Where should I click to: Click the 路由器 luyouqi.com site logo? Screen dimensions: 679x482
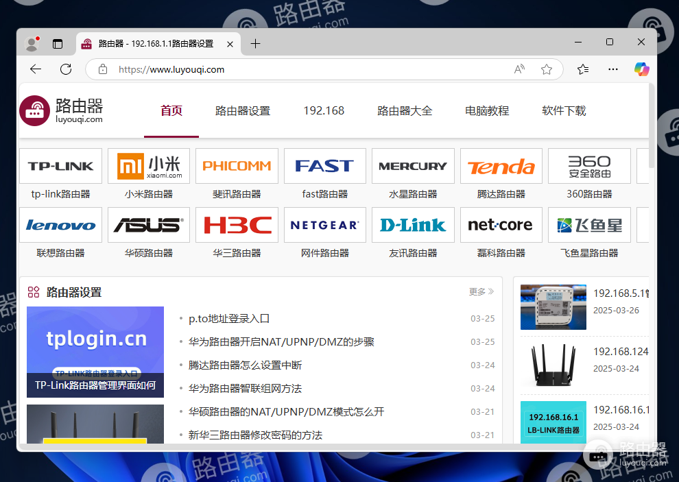(61, 111)
